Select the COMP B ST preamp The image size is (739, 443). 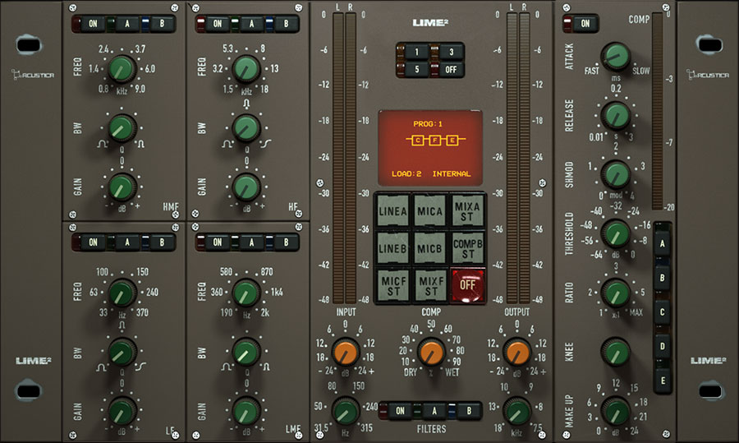coord(467,247)
